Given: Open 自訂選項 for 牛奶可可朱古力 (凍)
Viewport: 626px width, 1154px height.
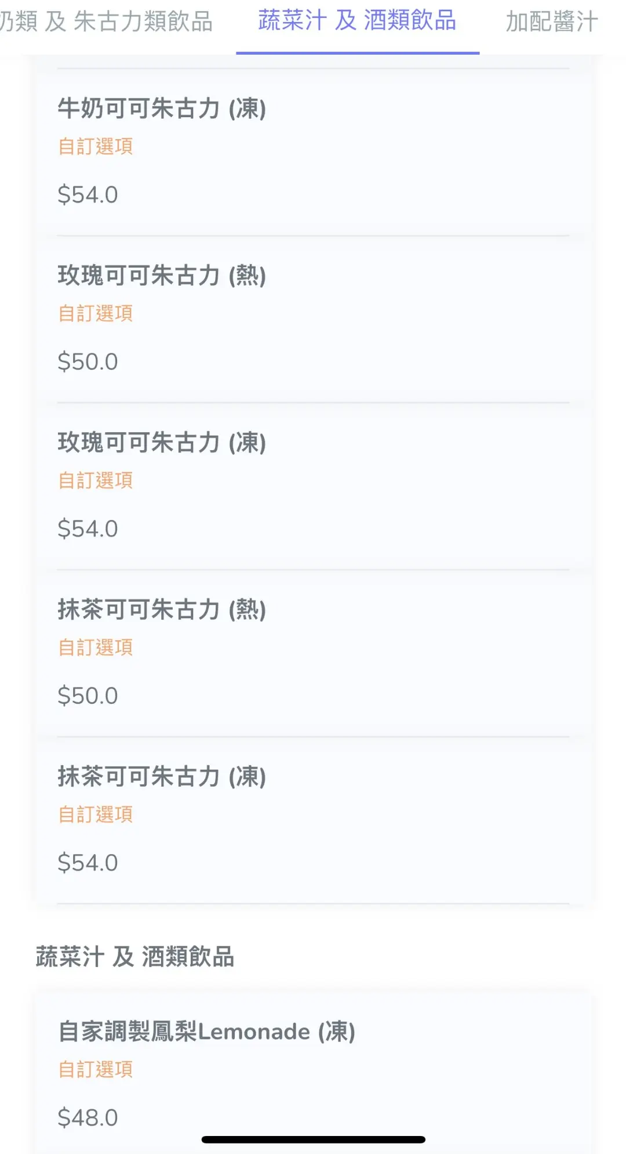Looking at the screenshot, I should point(96,146).
